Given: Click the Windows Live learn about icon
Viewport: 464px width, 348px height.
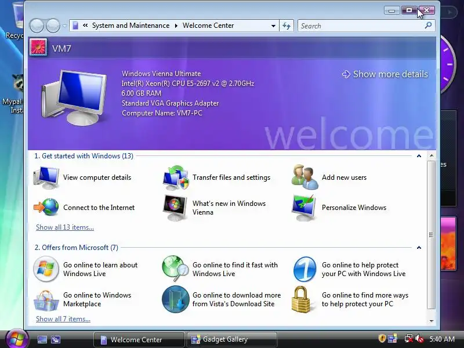Looking at the screenshot, I should coord(46,269).
